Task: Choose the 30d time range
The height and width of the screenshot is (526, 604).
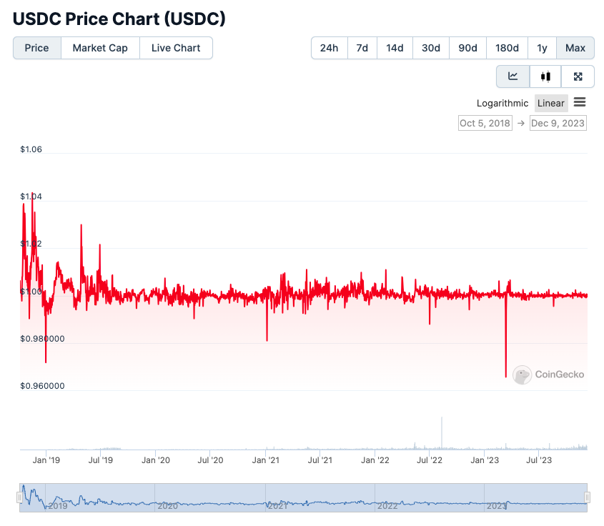Action: [x=431, y=48]
